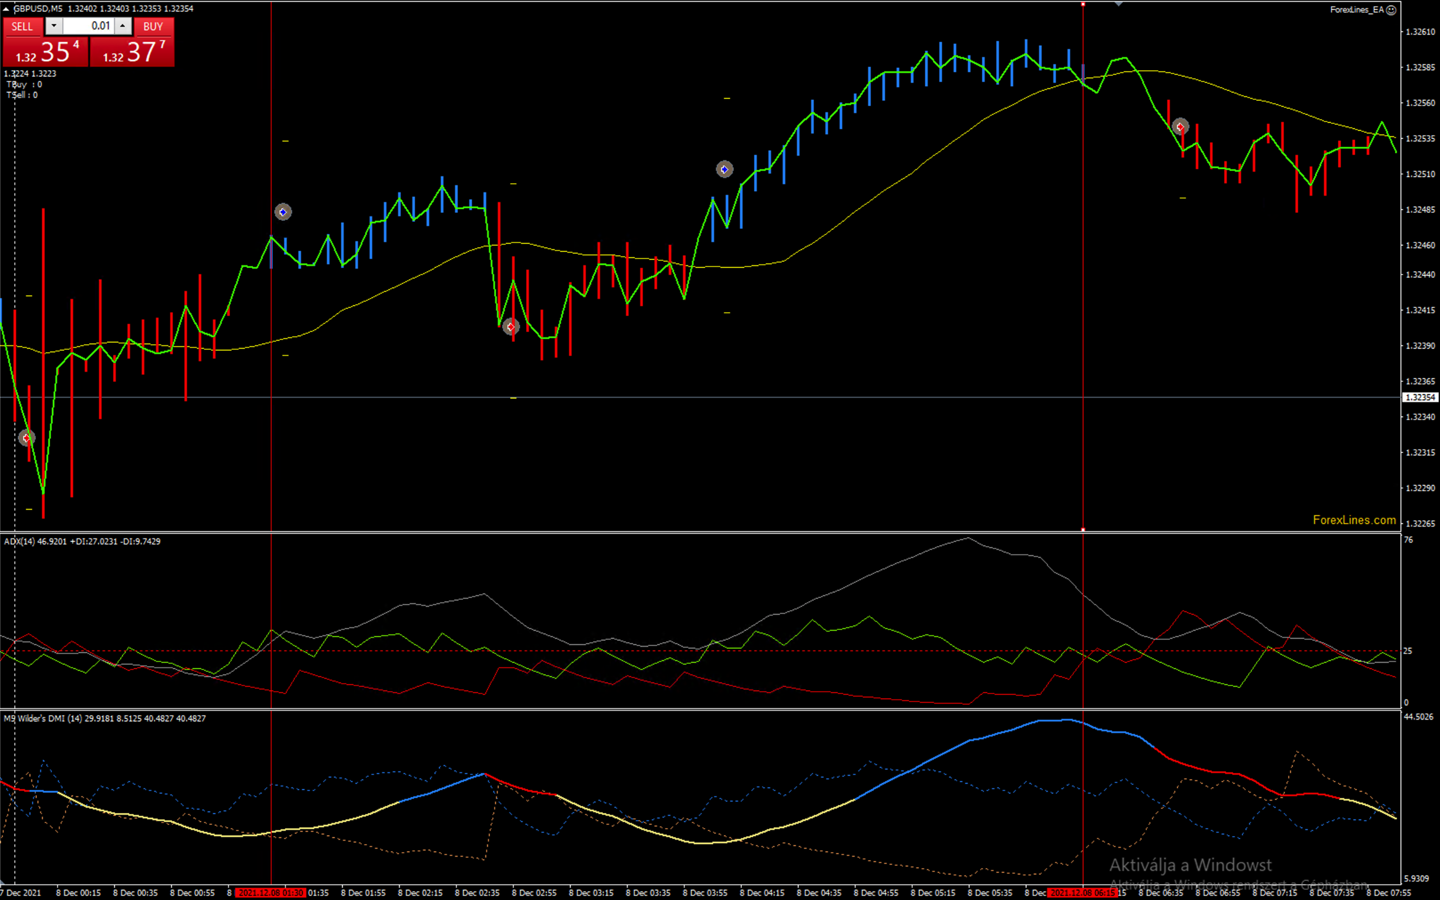This screenshot has height=900, width=1440.
Task: Click the red sell arrow marker near 06:35
Action: pos(1181,127)
